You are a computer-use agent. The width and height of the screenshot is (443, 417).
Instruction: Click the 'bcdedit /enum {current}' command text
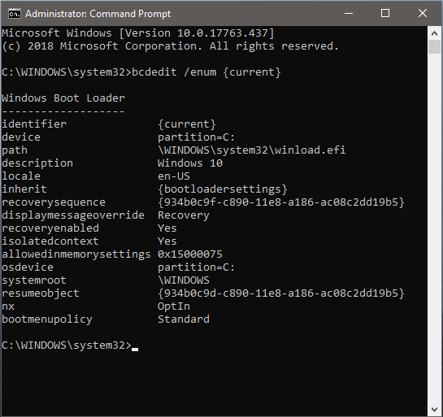coord(206,72)
